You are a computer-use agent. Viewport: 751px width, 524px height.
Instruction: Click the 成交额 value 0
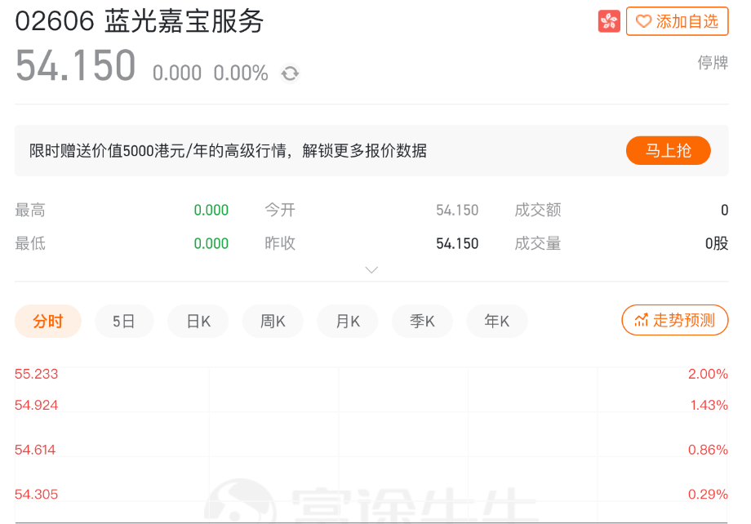point(725,210)
